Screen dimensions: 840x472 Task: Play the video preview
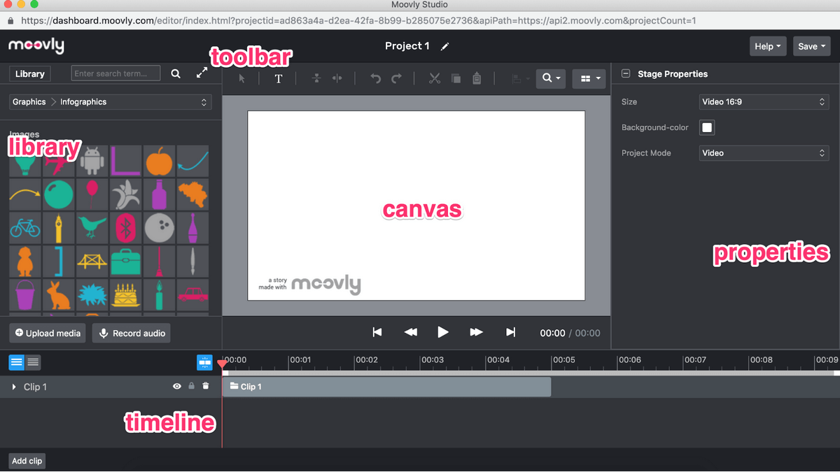[x=443, y=333]
